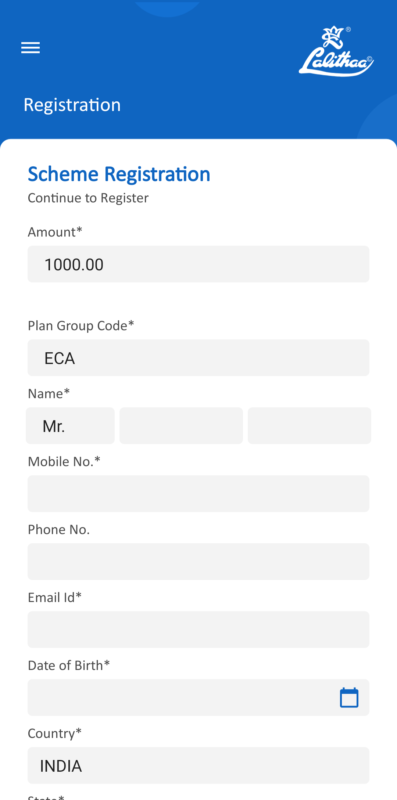Open the Date of Birth calendar picker
The width and height of the screenshot is (397, 800).
349,698
